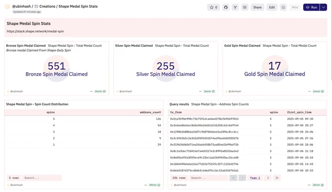Open the Spin Count Distribution title link
332x192 pixels.
point(37,104)
